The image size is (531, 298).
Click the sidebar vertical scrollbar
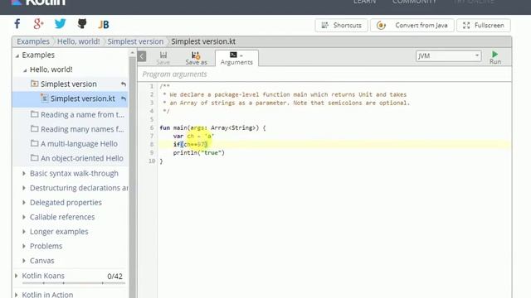[133, 177]
